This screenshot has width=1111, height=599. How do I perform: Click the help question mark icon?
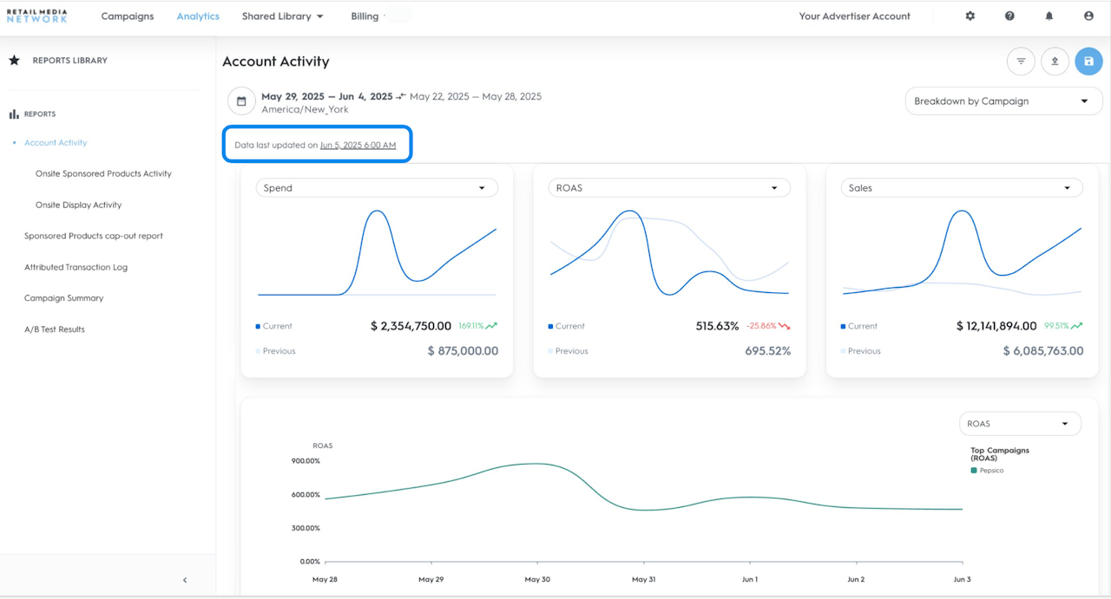[1009, 16]
